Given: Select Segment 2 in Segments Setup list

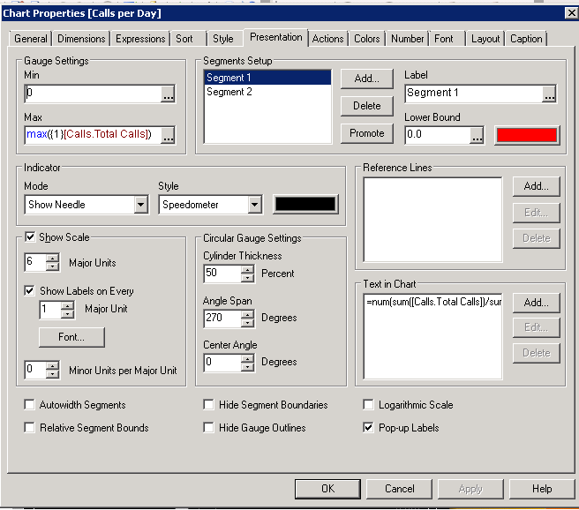Looking at the screenshot, I should [229, 92].
